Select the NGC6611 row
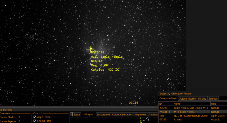The image size is (227, 123). coord(193,112)
